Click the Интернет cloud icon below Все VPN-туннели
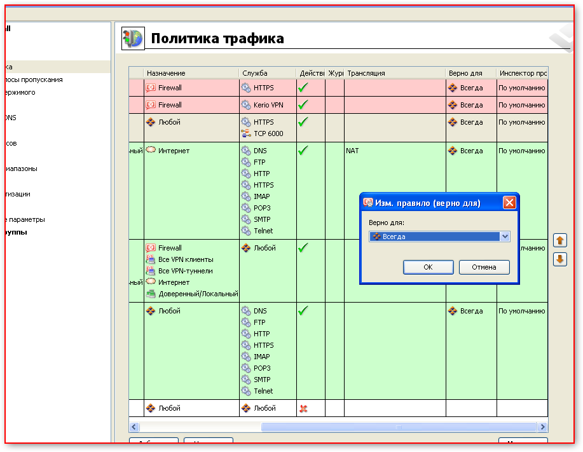 click(151, 282)
